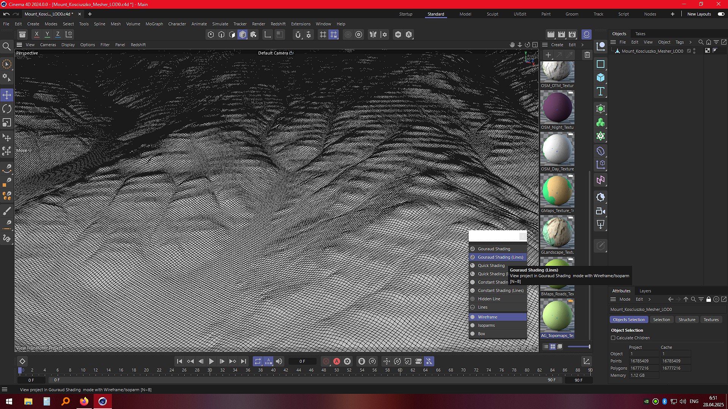Select the Rotate tool in left toolbar
Screen dimensions: 728x409
tap(7, 109)
